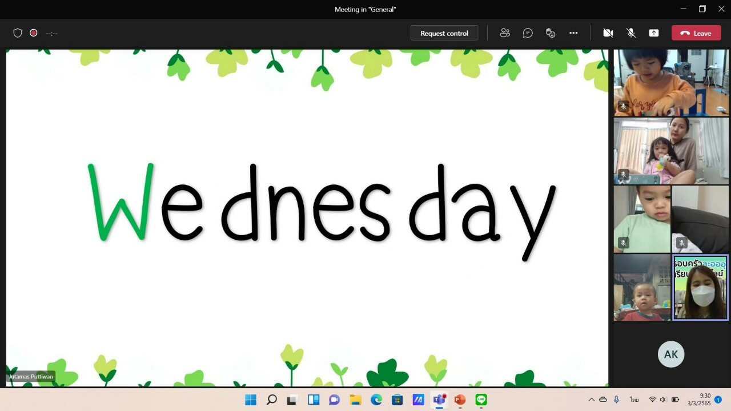Open the More actions ellipsis menu
Viewport: 731px width, 411px height.
pyautogui.click(x=573, y=33)
